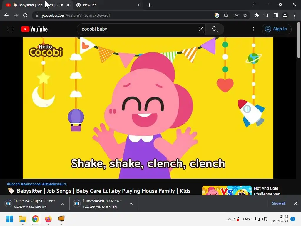The width and height of the screenshot is (301, 226).
Task: Install app icon in address bar
Action: [x=226, y=15]
